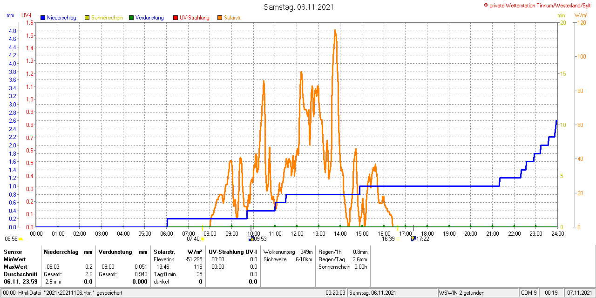Click the Niederschlag max time 06:03
596x298 pixels.
pos(53,267)
